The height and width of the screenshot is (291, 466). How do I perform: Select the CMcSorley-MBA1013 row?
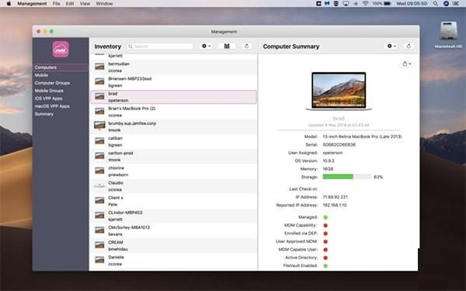[173, 230]
